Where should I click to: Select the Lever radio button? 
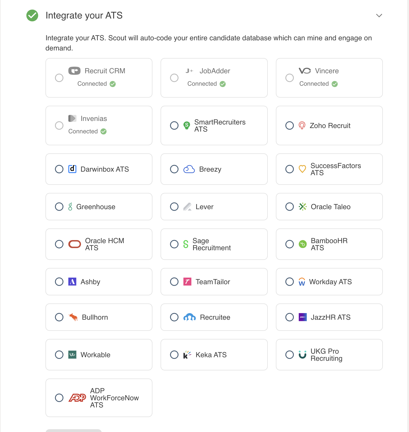(174, 207)
